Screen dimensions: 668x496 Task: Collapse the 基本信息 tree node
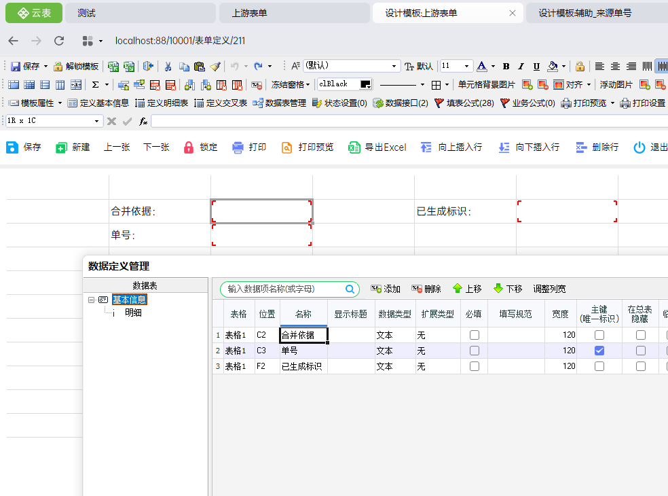(x=92, y=300)
